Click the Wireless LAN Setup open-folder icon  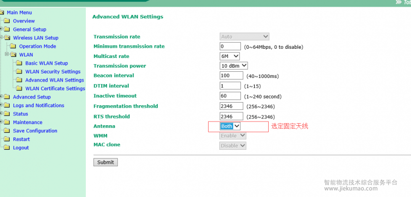pos(7,37)
